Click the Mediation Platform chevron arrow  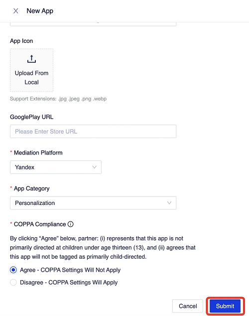coord(94,167)
